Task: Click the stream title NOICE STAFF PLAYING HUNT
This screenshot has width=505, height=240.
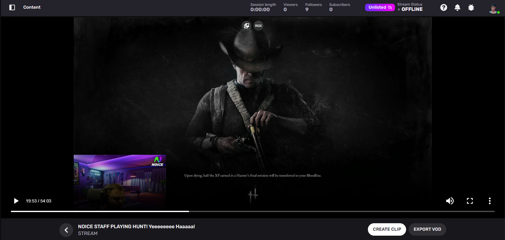Action: point(137,227)
